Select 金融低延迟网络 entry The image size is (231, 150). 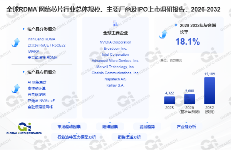point(40,107)
